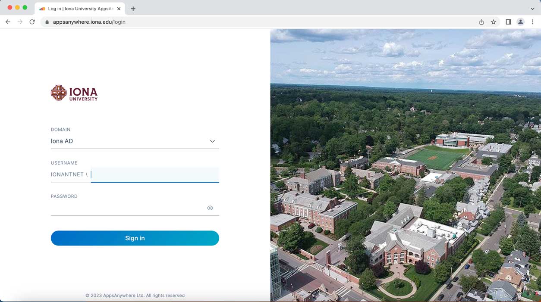View site info via padlock icon
This screenshot has width=541, height=302.
tap(47, 22)
